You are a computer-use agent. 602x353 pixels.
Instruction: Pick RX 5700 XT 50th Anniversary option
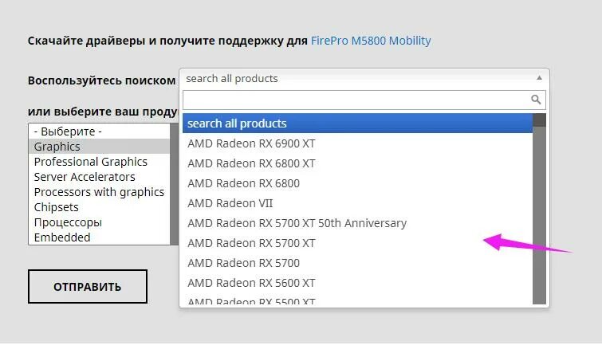click(357, 223)
